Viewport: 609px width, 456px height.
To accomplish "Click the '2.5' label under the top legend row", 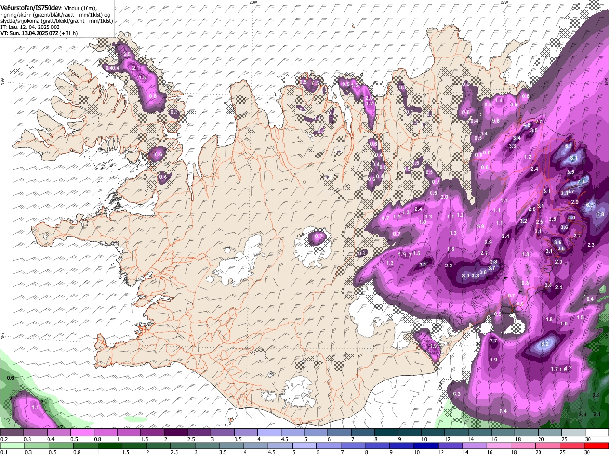I will [x=191, y=439].
